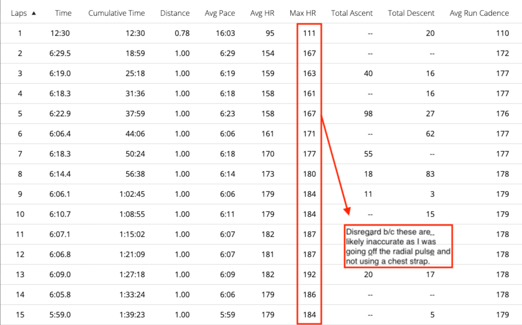
Task: Click the Total Descent column header
Action: pos(411,13)
